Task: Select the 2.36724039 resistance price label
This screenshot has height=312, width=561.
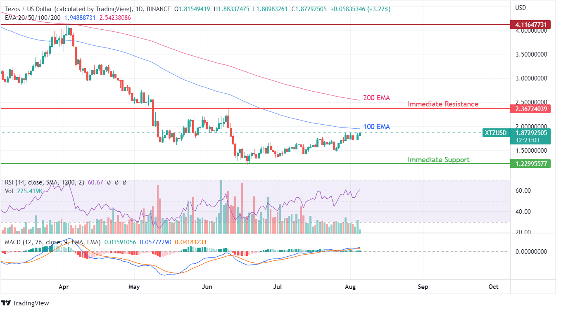Action: click(x=530, y=109)
